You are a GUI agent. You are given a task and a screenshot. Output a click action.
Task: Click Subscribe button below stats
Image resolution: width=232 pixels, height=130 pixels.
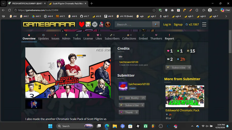[178, 68]
